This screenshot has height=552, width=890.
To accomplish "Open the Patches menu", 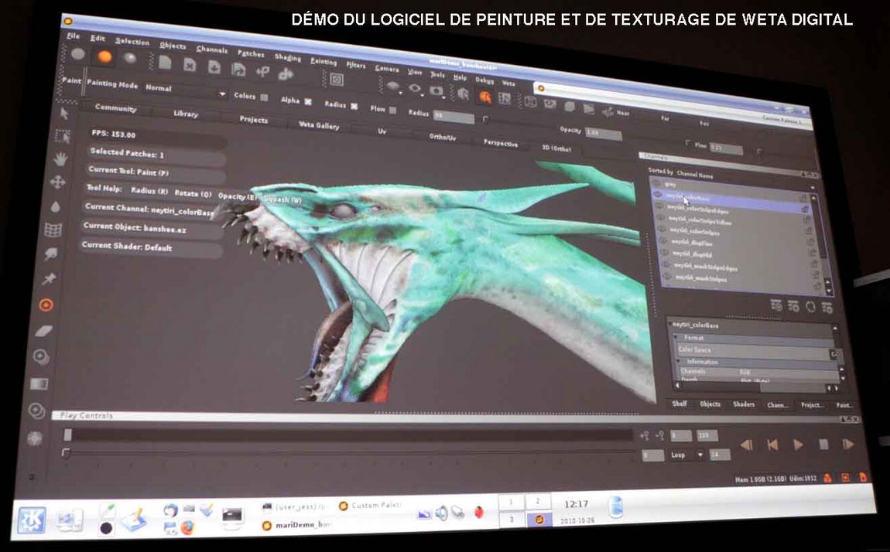I will [251, 53].
